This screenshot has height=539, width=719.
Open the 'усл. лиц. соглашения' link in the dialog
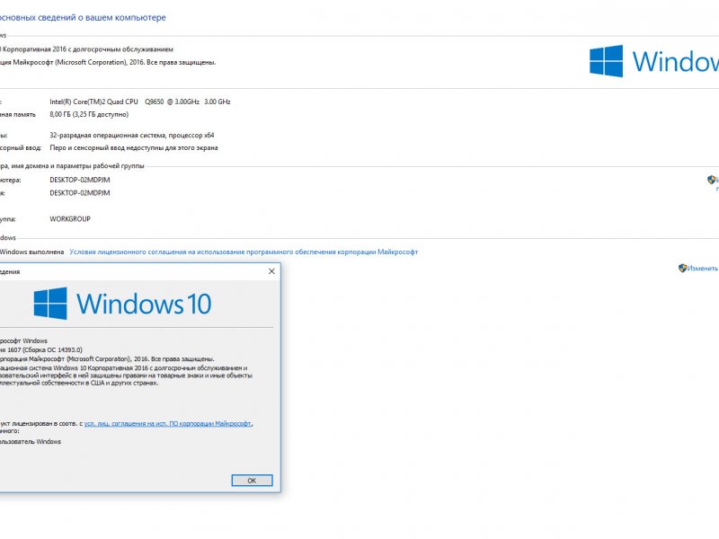[x=168, y=423]
